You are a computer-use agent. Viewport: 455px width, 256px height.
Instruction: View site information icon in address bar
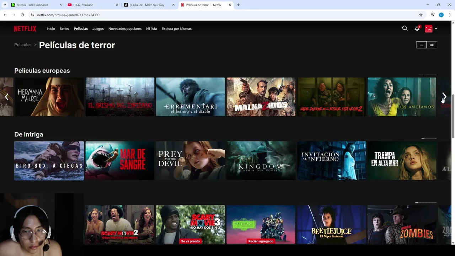click(32, 15)
